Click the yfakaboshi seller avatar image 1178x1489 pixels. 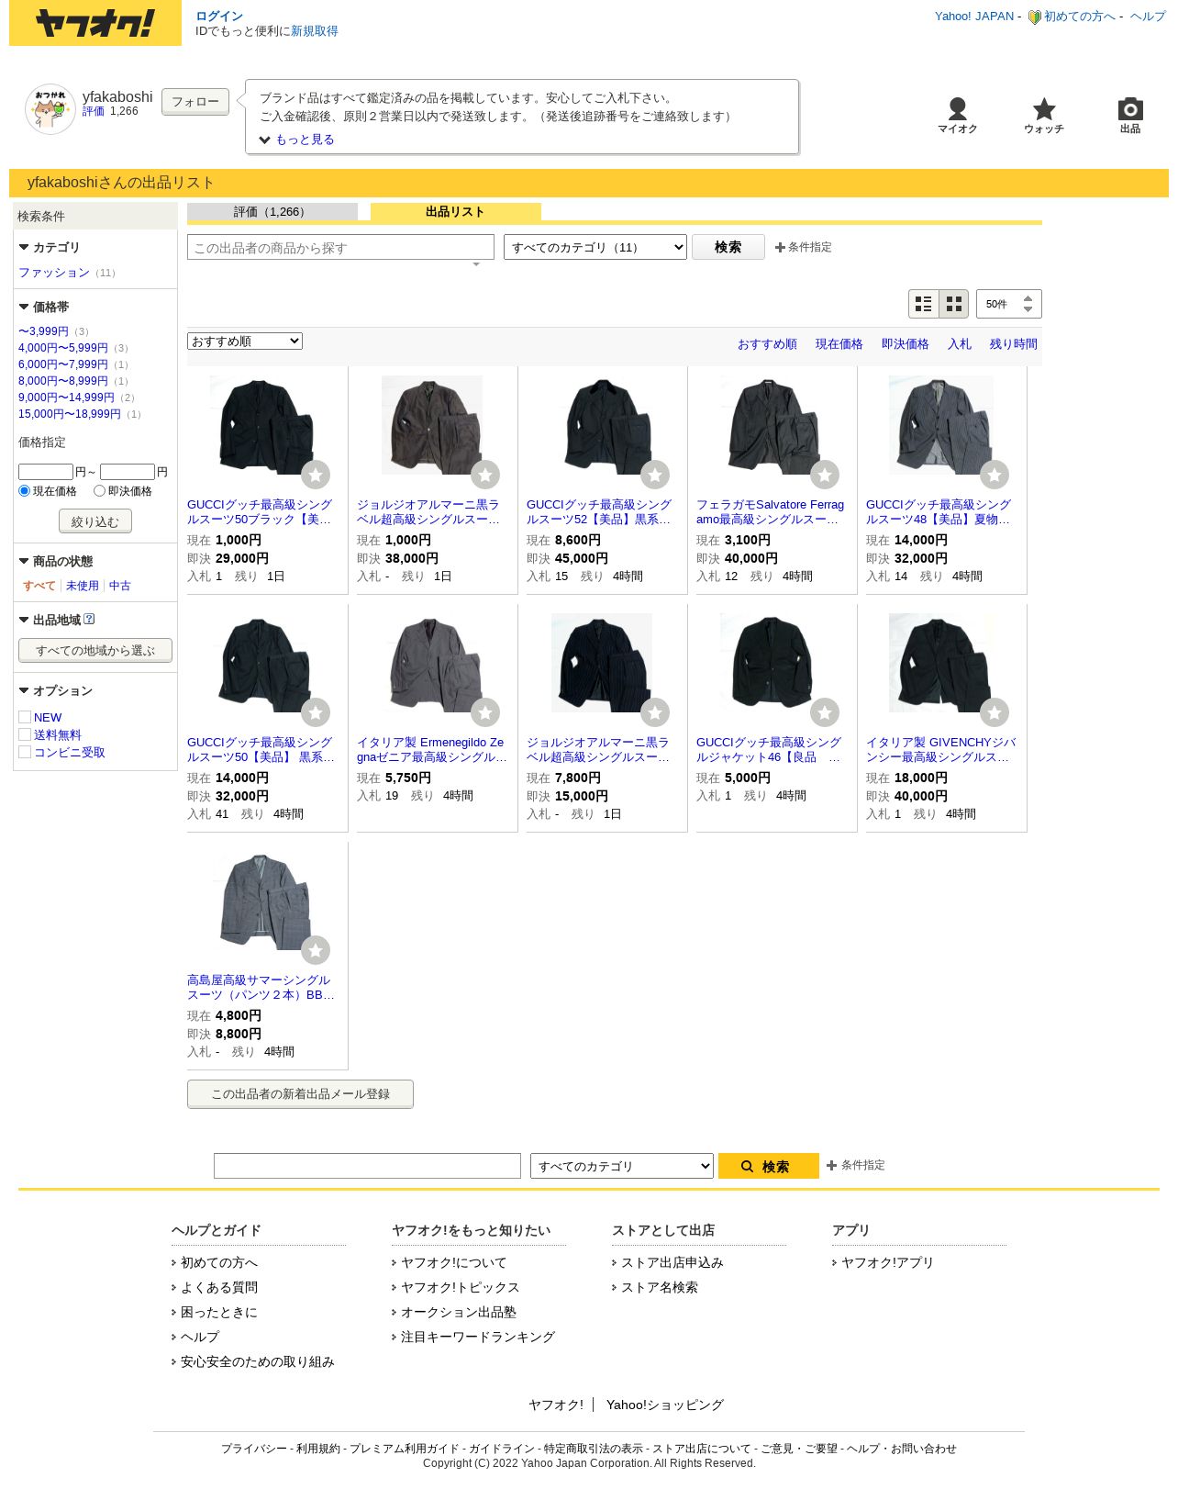click(50, 109)
